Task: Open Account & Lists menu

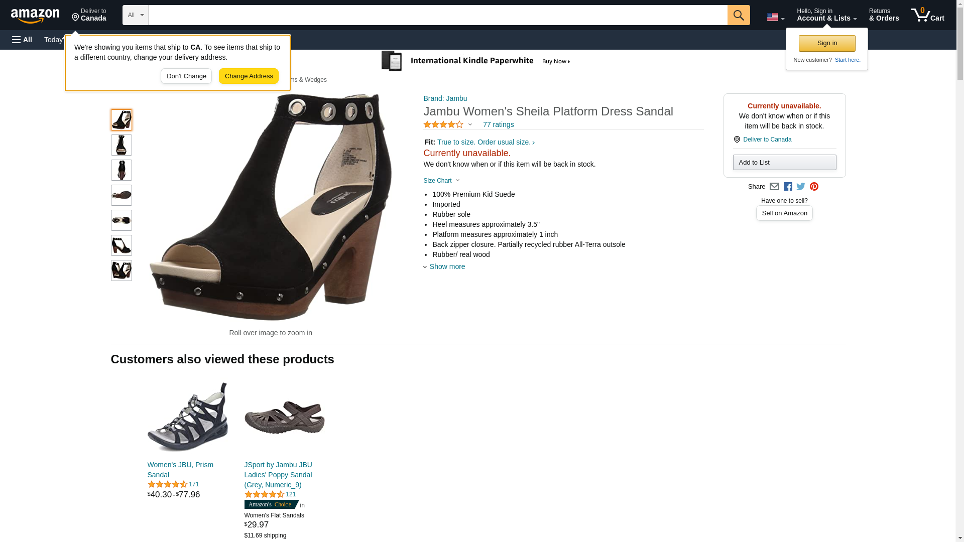Action: coord(826,15)
